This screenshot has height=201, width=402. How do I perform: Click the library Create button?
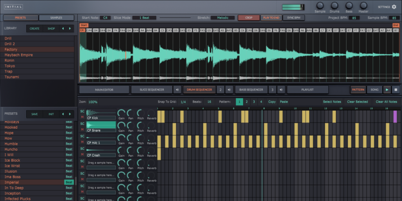(35, 28)
